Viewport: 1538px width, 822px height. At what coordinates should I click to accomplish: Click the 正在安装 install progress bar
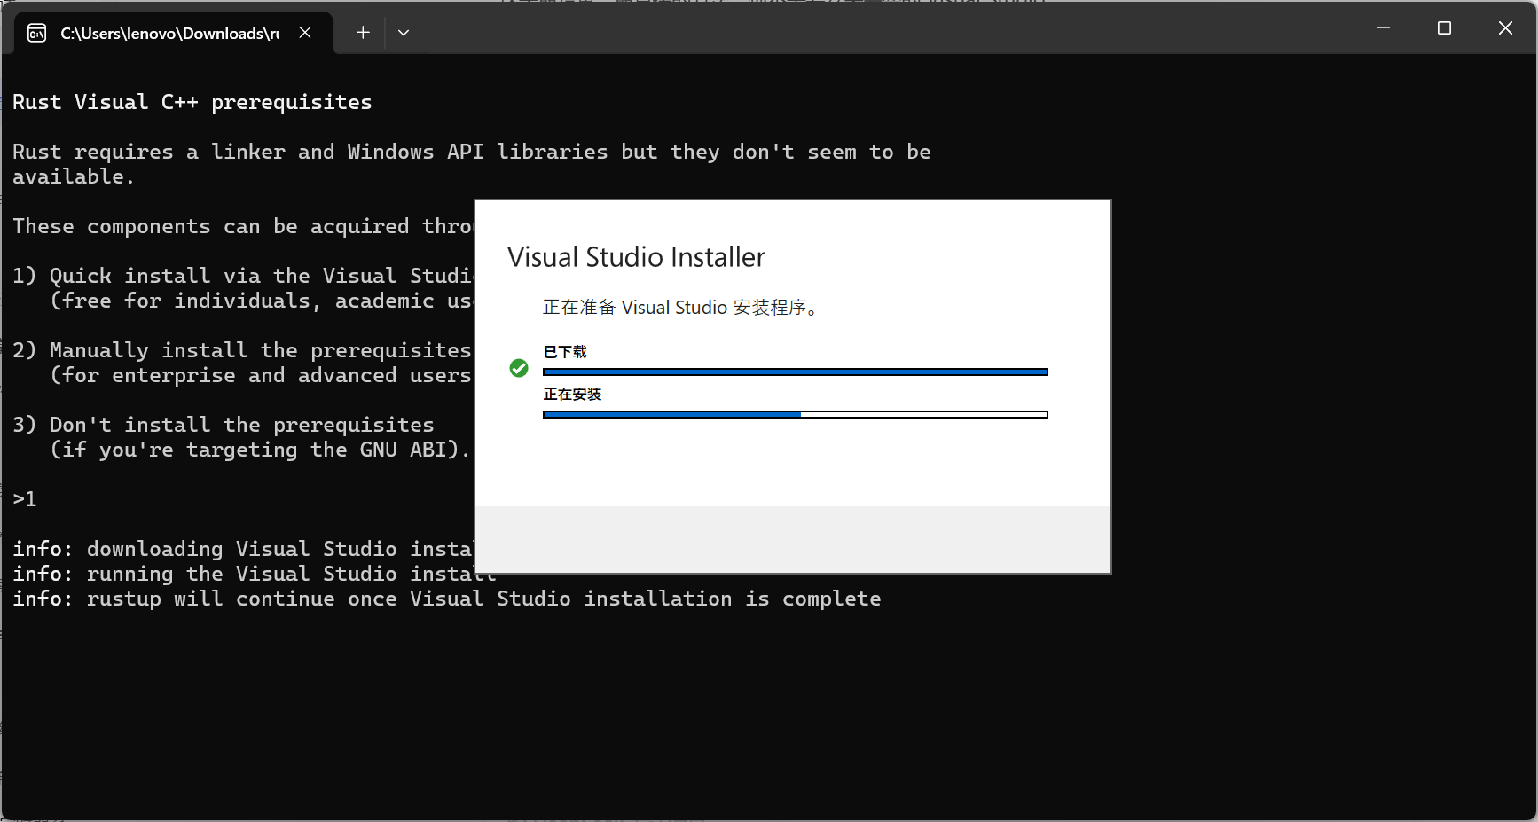coord(796,414)
